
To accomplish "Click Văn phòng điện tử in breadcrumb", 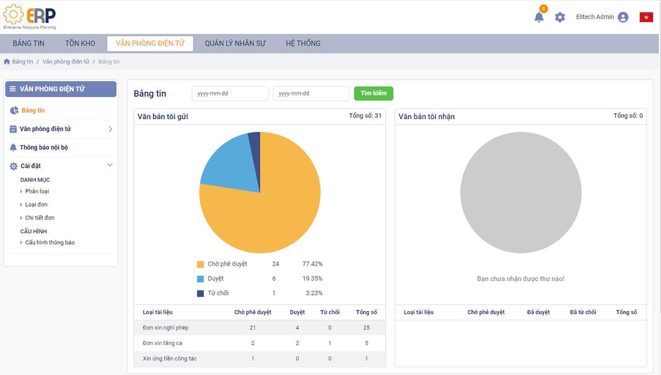I will click(x=66, y=61).
